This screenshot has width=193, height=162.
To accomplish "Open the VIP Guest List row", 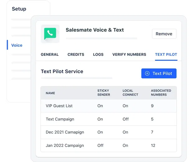I will coord(59,106).
